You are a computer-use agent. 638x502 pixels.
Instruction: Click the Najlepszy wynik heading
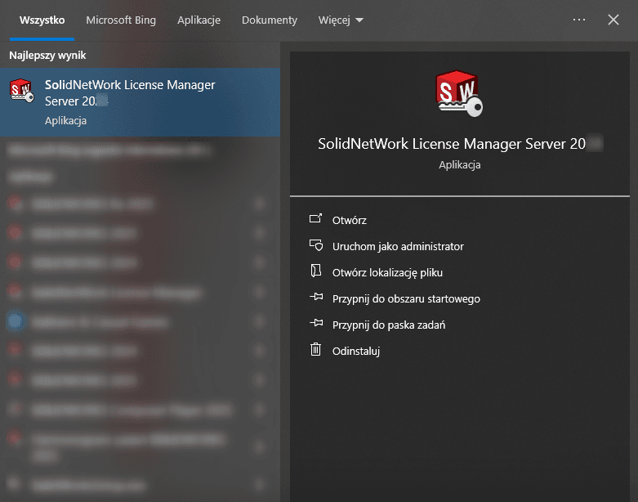47,56
